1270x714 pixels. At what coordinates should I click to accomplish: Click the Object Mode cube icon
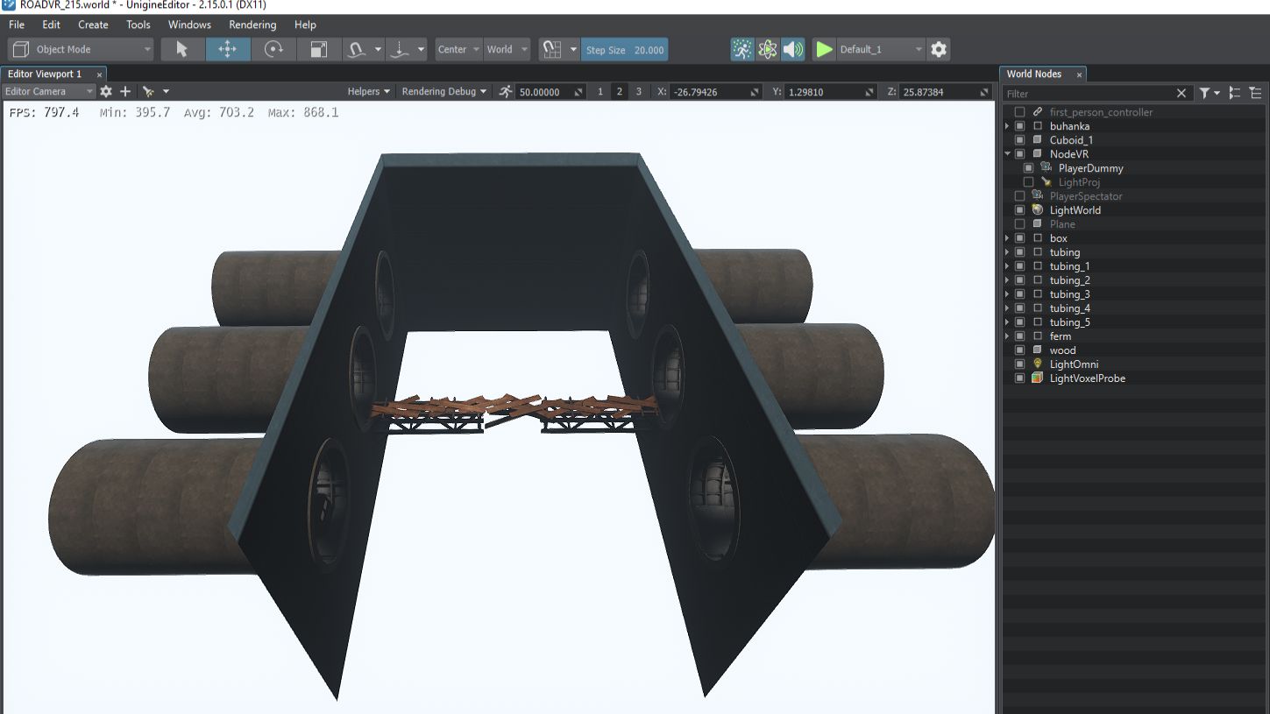pyautogui.click(x=22, y=49)
